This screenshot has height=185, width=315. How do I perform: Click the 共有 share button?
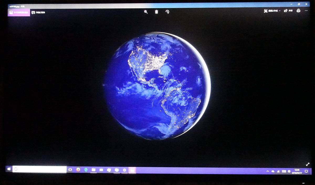[288, 11]
